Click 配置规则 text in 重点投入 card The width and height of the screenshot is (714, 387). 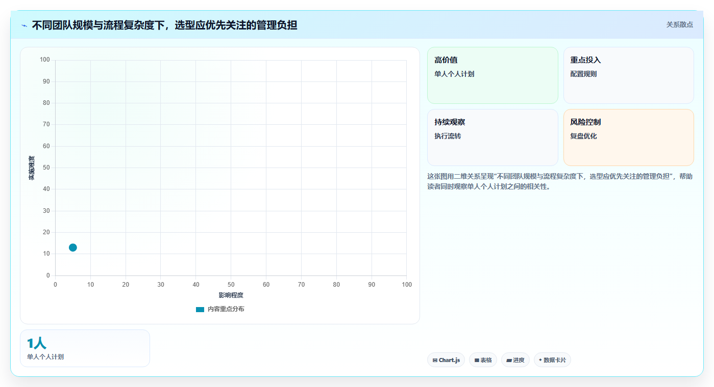(583, 74)
